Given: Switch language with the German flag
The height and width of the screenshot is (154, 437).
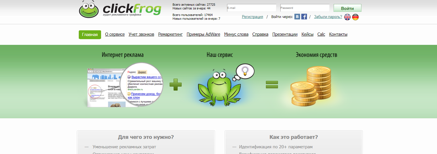Looking at the screenshot, I should [x=355, y=17].
